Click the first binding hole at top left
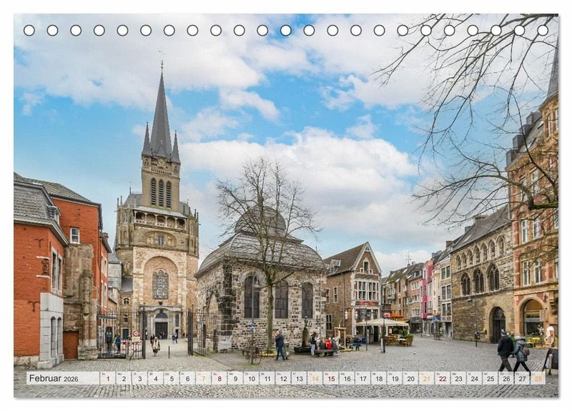 point(29,30)
